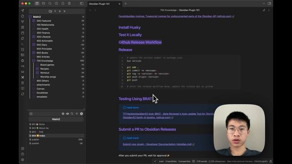The height and width of the screenshot is (164, 292).
Task: Click the crossed-tools X icon in the left ribbon
Action: pos(22,77)
